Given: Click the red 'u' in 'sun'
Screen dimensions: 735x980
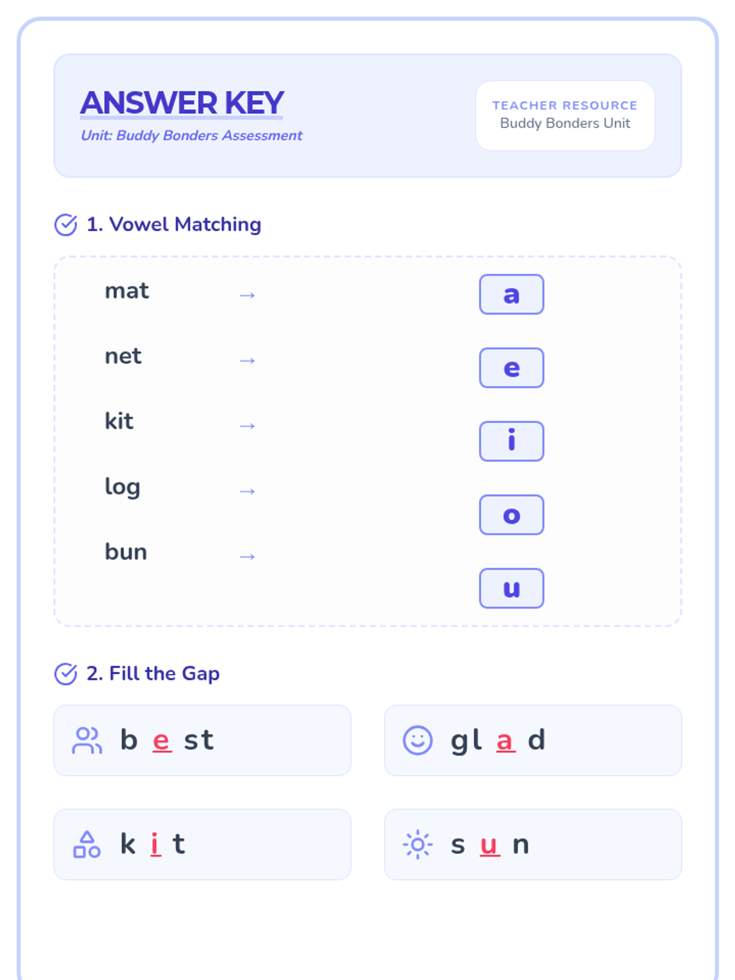Looking at the screenshot, I should click(x=490, y=845).
